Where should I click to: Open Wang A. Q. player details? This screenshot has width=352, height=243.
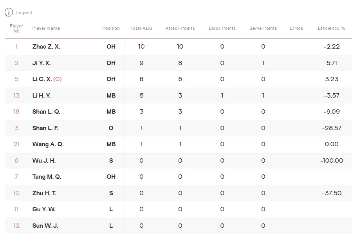coord(48,144)
